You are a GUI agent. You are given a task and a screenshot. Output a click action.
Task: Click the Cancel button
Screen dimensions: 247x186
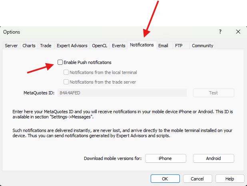tap(197, 179)
